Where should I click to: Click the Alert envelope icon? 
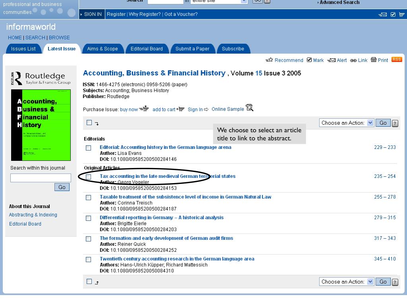click(x=331, y=60)
